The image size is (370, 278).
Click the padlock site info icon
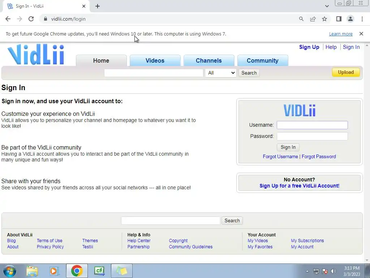coord(46,19)
